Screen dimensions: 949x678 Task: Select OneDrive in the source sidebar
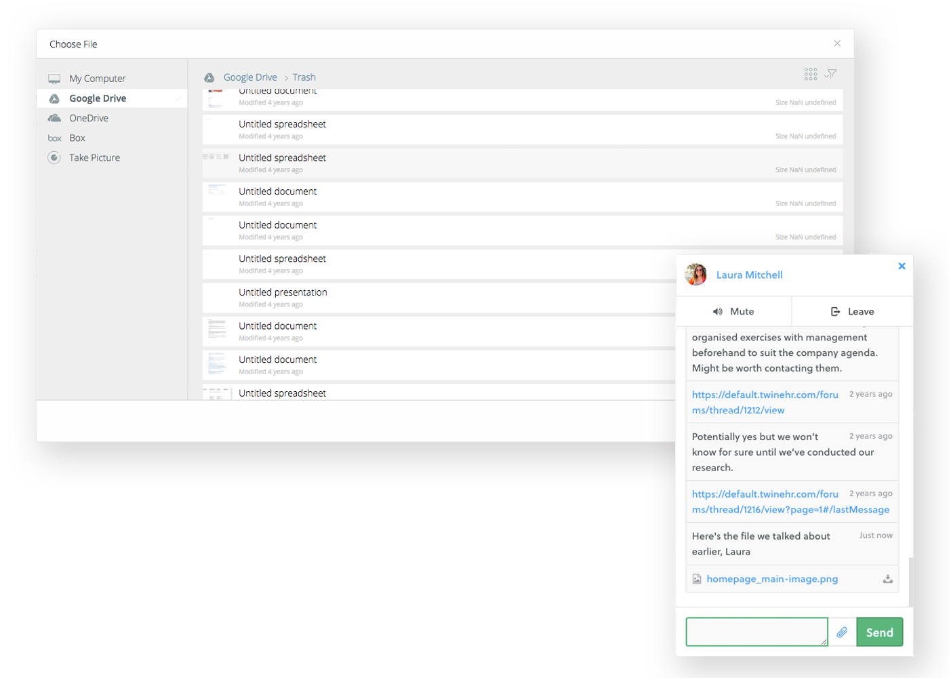click(x=88, y=118)
